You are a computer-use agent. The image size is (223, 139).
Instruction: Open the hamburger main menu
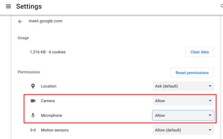tap(8, 7)
